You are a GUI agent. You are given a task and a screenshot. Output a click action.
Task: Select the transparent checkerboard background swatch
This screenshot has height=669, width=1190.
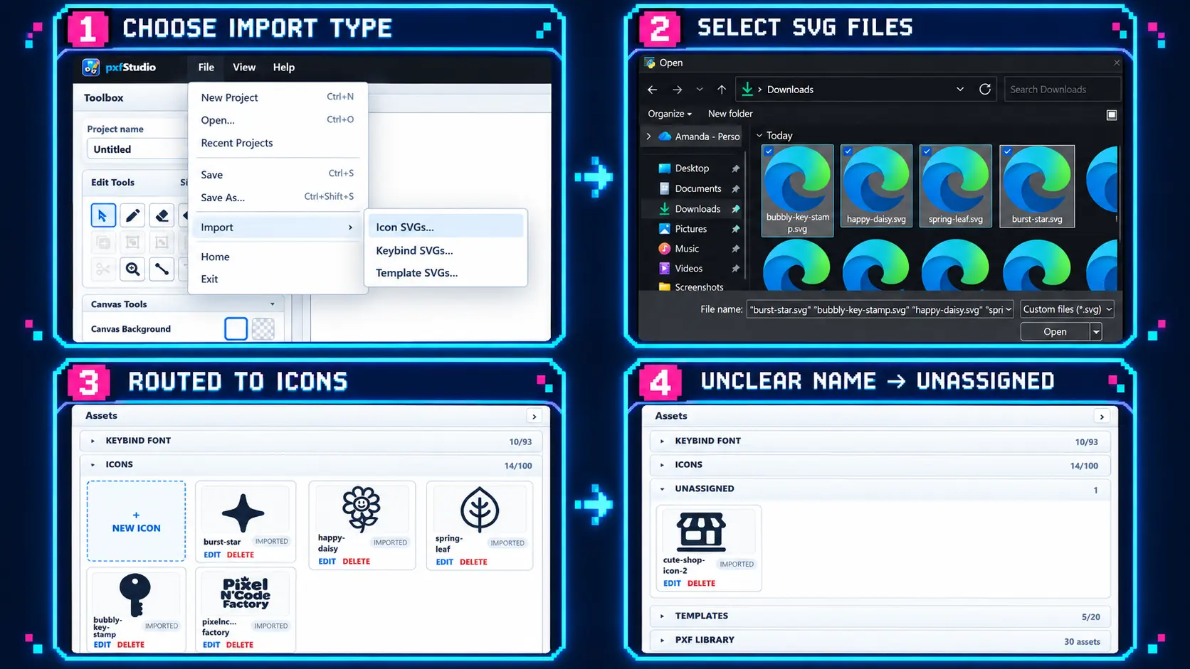coord(263,328)
